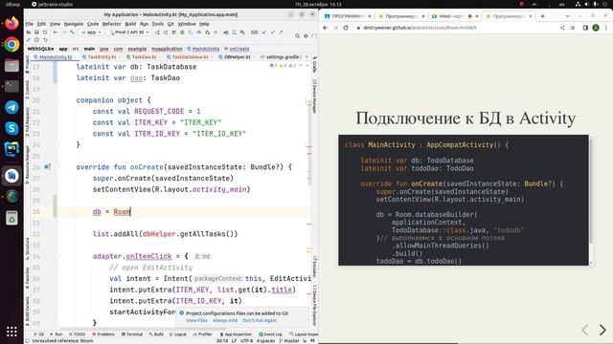Click MainActivity in the breadcrumb bar
This screenshot has height=344, width=613.
click(204, 49)
